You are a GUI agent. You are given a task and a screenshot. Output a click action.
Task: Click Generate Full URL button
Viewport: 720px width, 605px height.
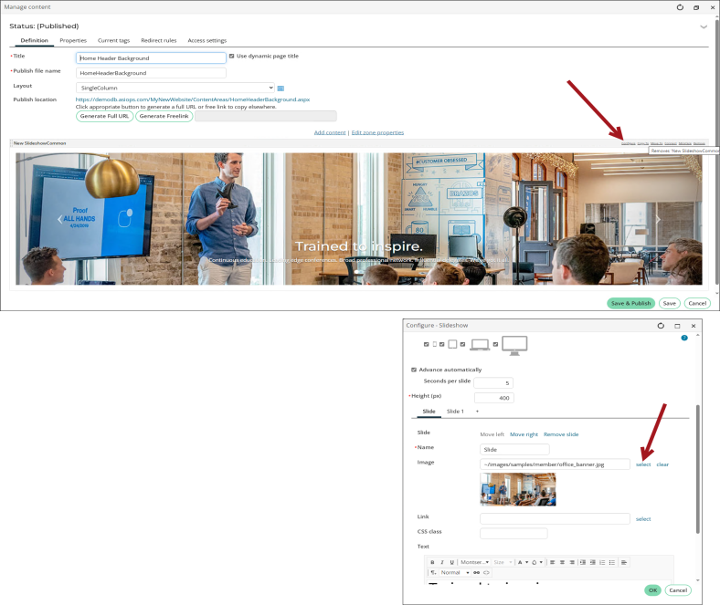[x=105, y=116]
